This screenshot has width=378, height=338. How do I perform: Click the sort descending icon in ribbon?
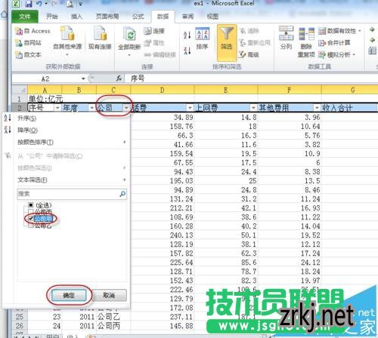(x=187, y=51)
